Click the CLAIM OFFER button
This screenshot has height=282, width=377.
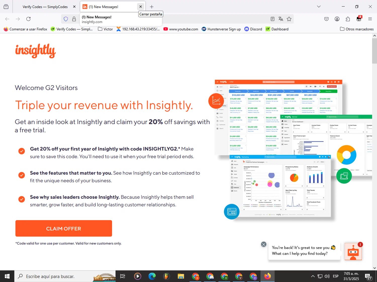[x=64, y=228]
